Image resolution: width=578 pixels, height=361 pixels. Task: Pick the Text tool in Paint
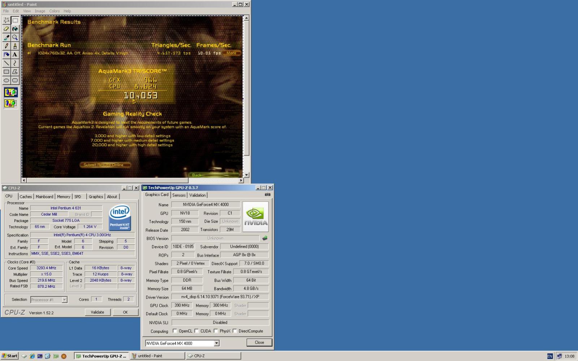(x=15, y=55)
